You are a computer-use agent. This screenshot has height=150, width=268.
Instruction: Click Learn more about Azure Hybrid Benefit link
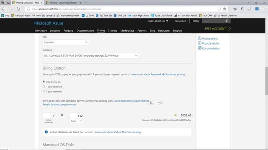[x=96, y=102]
